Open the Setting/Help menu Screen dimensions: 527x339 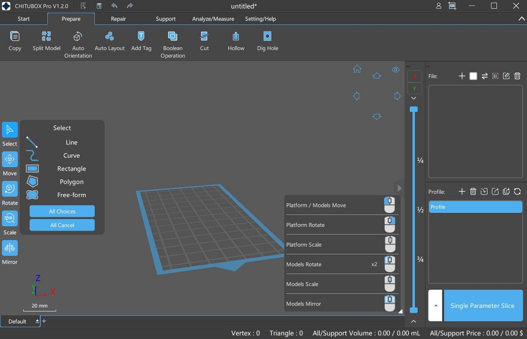260,18
